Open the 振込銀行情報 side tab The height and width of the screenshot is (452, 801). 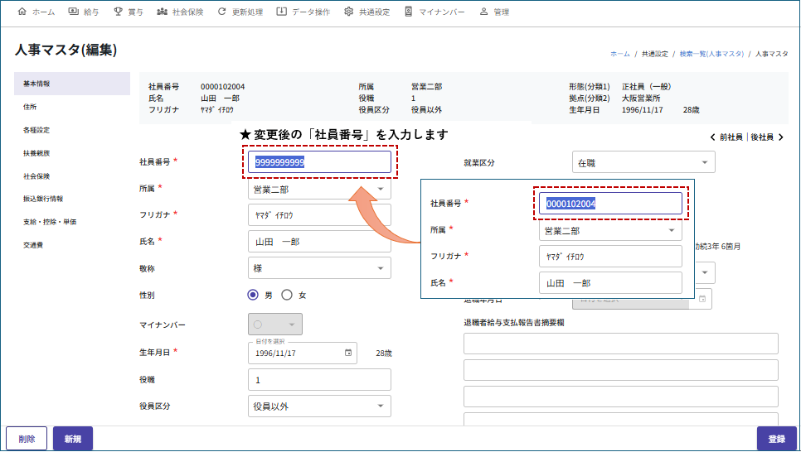pos(43,199)
